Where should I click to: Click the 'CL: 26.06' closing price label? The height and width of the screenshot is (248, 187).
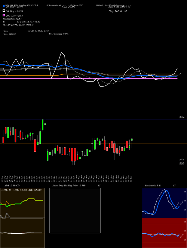pos(69,7)
